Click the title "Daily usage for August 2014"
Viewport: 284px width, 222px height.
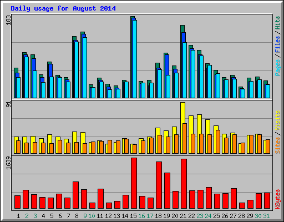tap(63, 8)
